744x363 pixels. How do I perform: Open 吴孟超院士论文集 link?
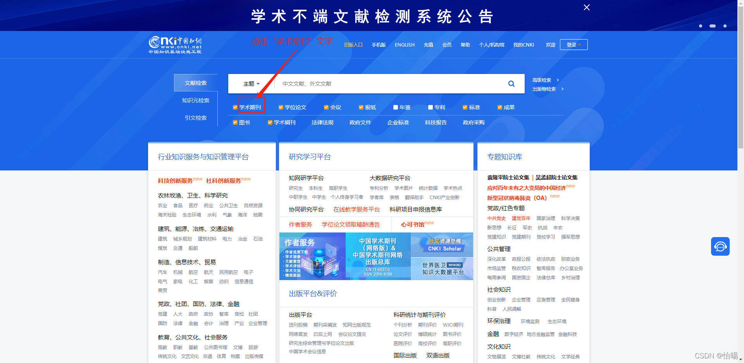point(556,177)
